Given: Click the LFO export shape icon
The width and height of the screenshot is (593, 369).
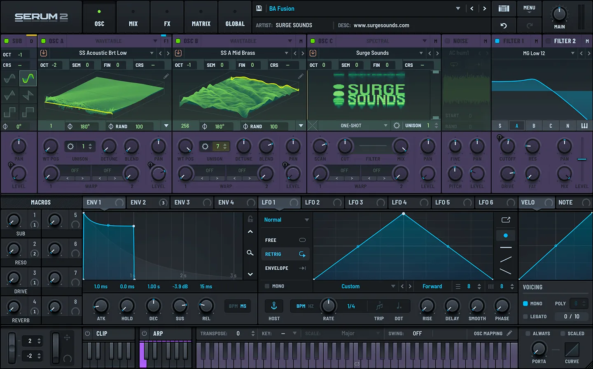Looking at the screenshot, I should click(506, 220).
